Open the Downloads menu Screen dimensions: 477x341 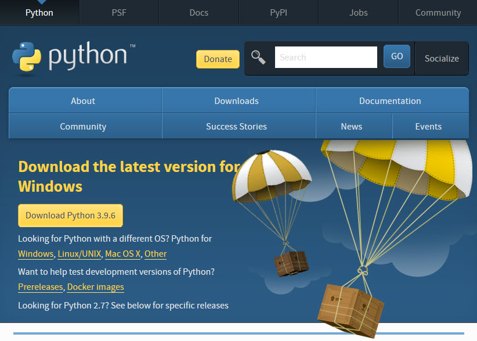click(x=237, y=100)
